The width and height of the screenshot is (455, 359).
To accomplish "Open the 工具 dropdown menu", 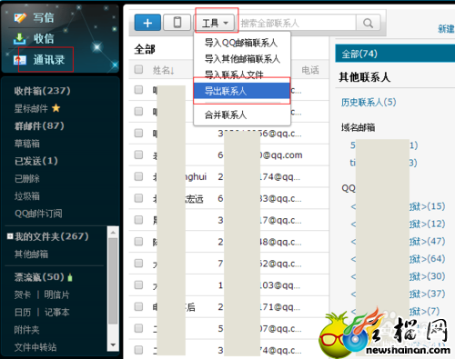I will [x=215, y=23].
